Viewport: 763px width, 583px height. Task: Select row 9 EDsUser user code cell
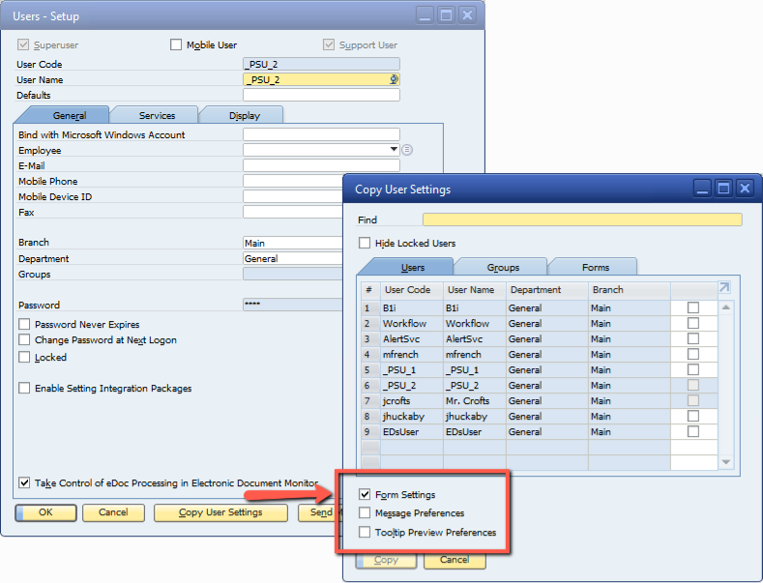(x=412, y=432)
